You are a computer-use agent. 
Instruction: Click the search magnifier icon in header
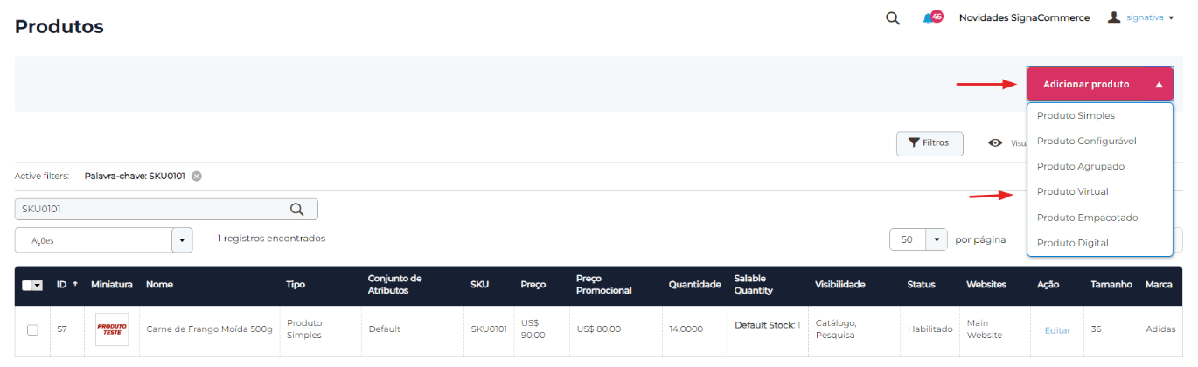[893, 18]
